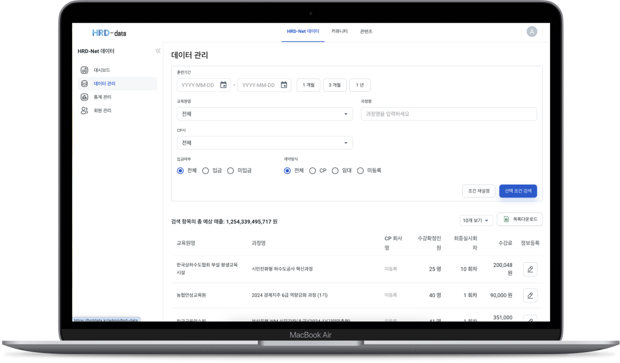Click the database icon beside 데이터 관리
620x363 pixels.
coord(84,83)
